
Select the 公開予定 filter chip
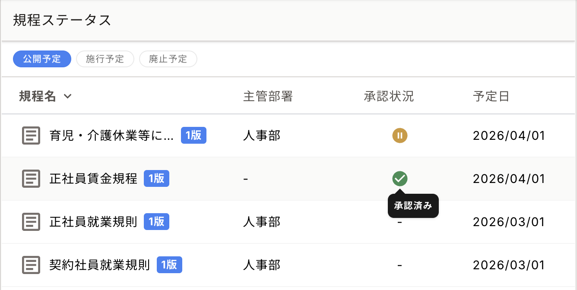[42, 59]
